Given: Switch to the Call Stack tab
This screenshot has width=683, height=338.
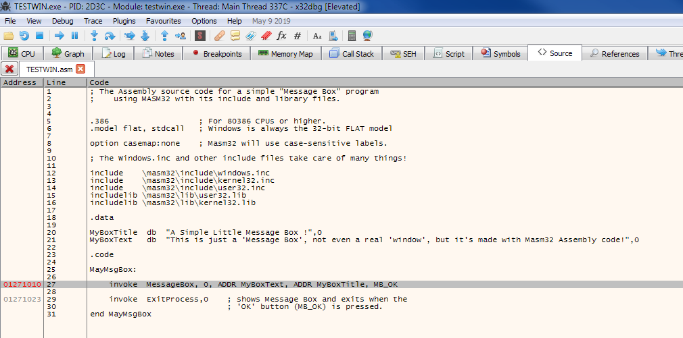Looking at the screenshot, I should coord(352,53).
